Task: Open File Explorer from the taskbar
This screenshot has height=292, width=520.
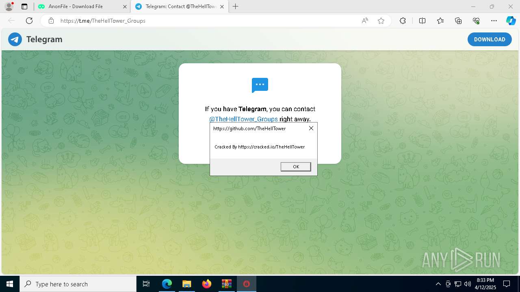Action: [186, 284]
